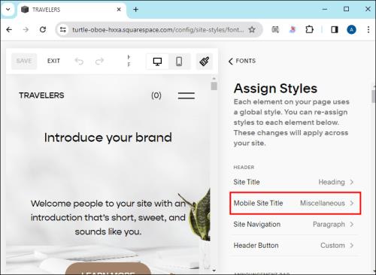Open Site Navigation Paragraph option
376x275 pixels.
[293, 225]
